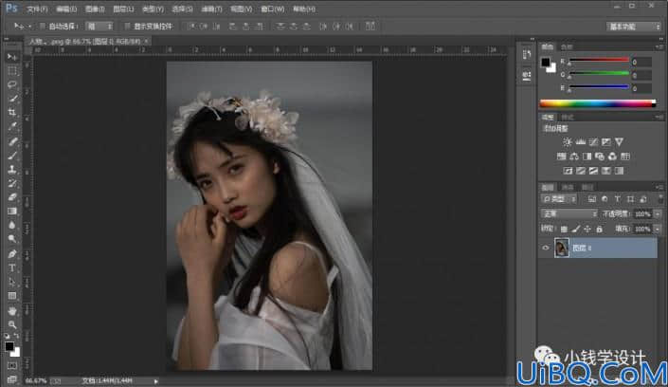Select the Healing Brush tool
Image resolution: width=668 pixels, height=387 pixels.
click(12, 141)
